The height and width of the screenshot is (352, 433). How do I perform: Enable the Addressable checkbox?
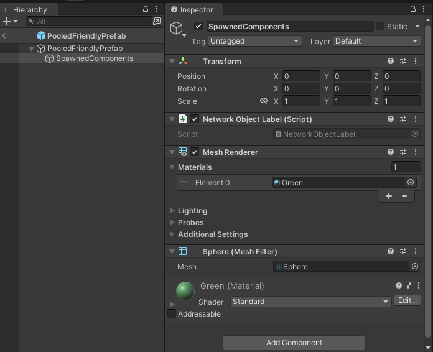pyautogui.click(x=172, y=314)
